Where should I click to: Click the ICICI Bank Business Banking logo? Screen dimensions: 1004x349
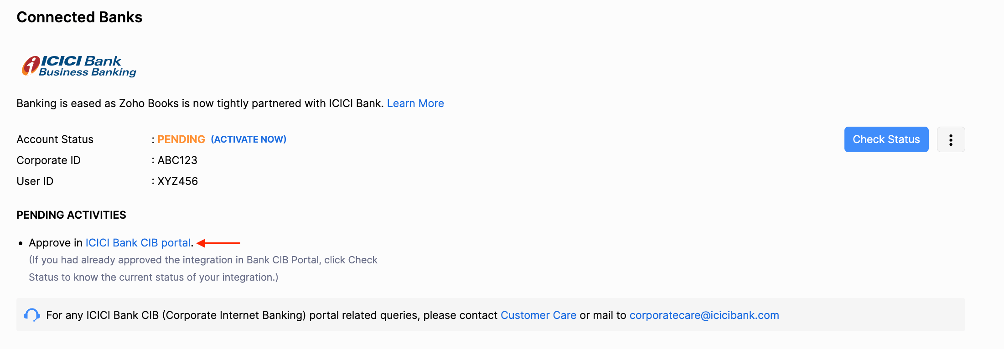tap(79, 67)
